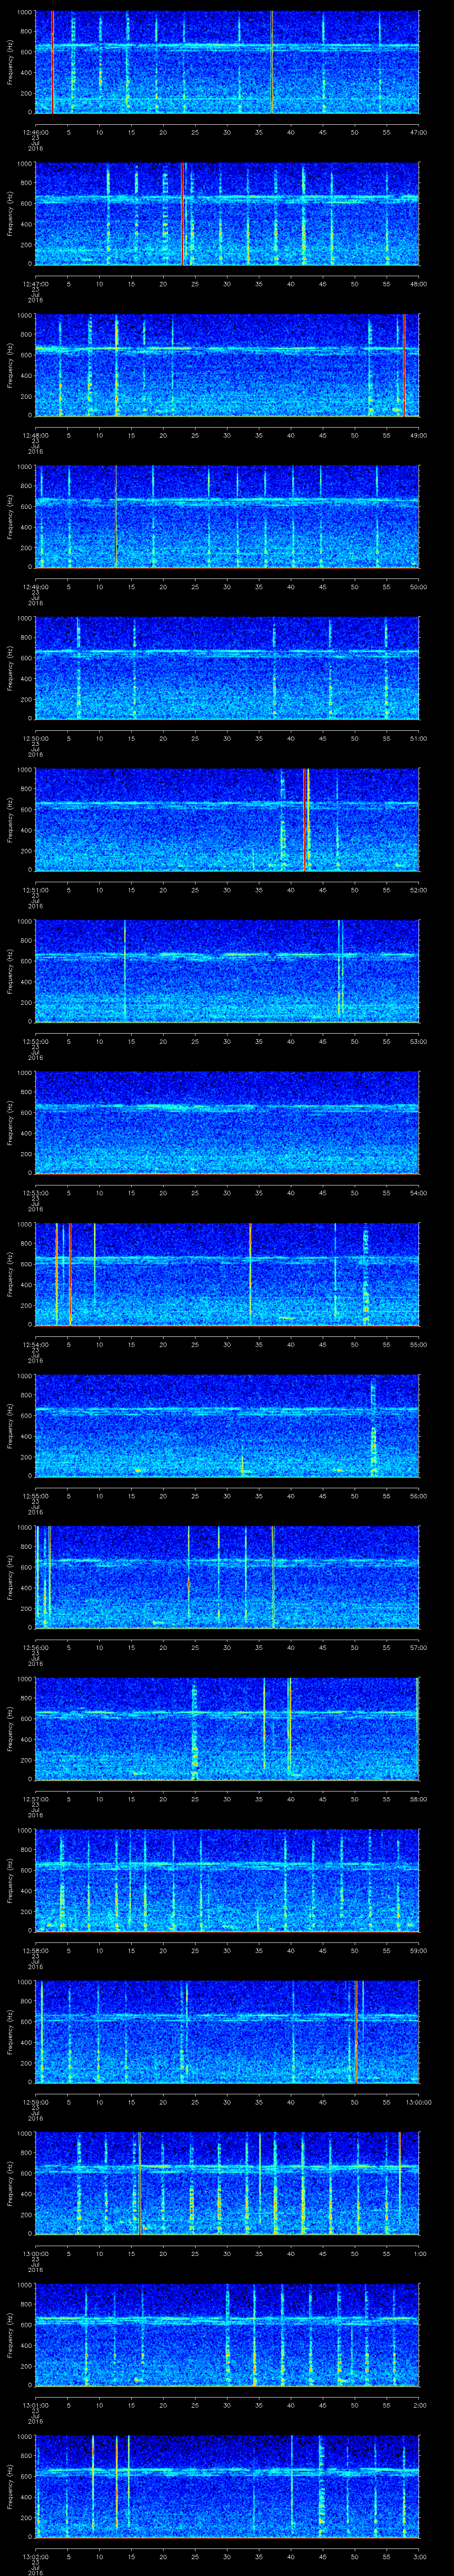
Task: Click the "12:59:00" start time label
Action: pyautogui.click(x=36, y=2102)
